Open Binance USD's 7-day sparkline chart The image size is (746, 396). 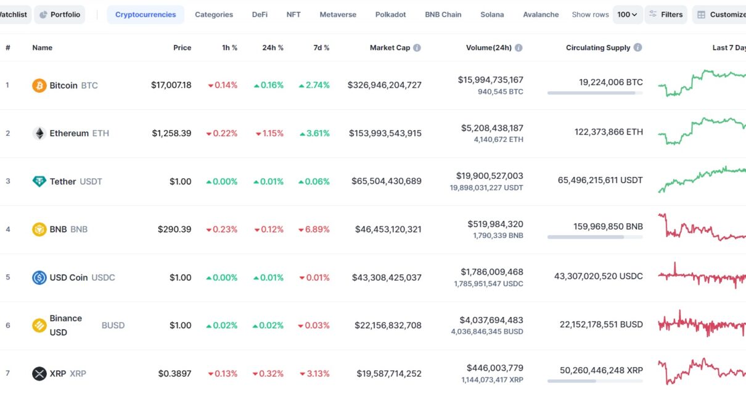[x=702, y=324]
